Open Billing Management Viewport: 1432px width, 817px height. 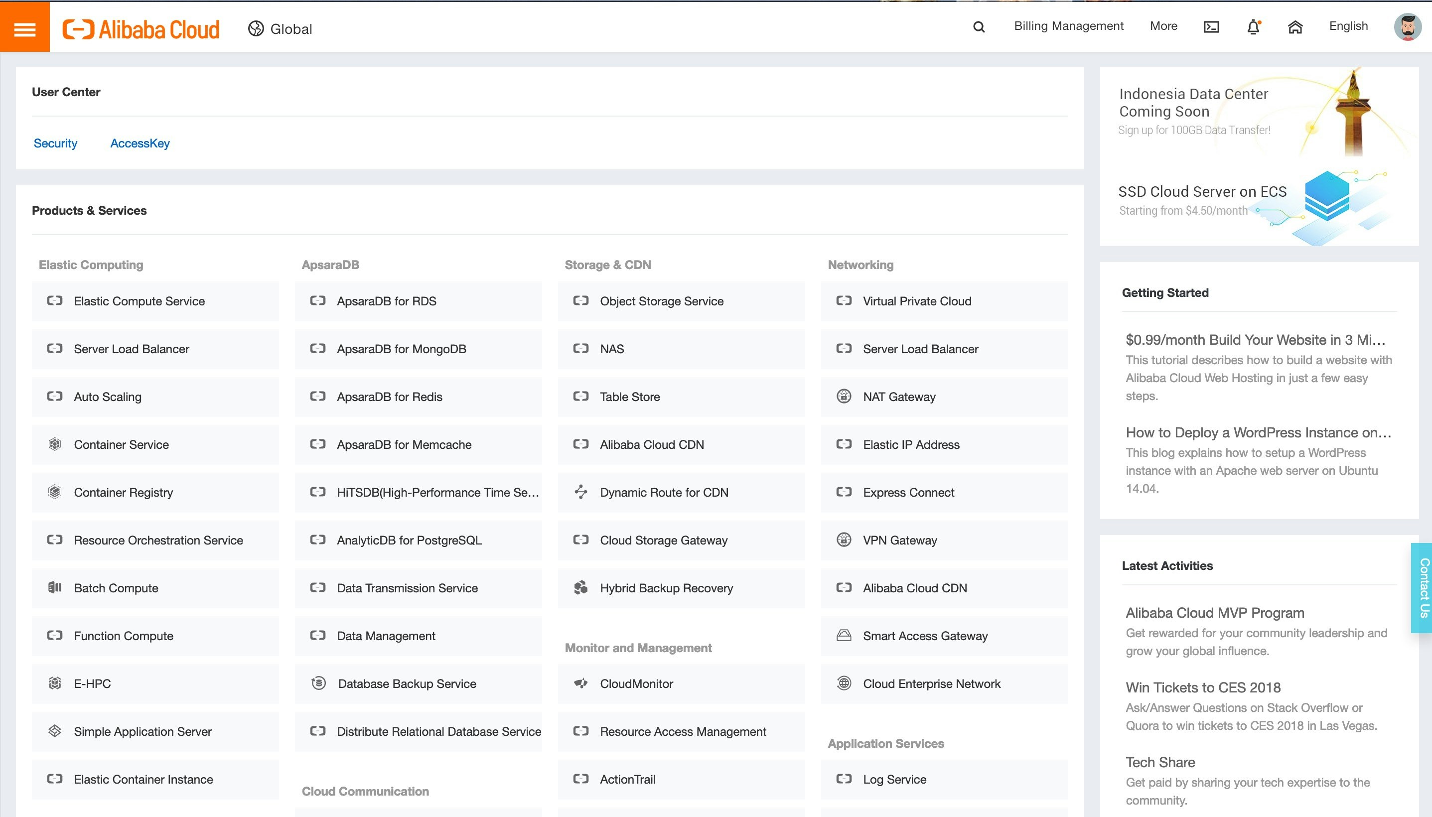[1068, 26]
